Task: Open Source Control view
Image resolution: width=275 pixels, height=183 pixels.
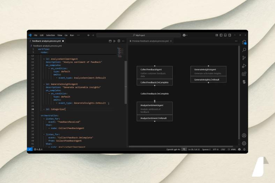Action: [244, 58]
